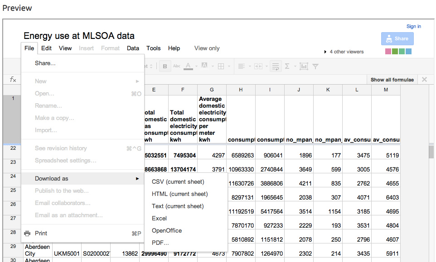Select column K header

tap(328, 90)
